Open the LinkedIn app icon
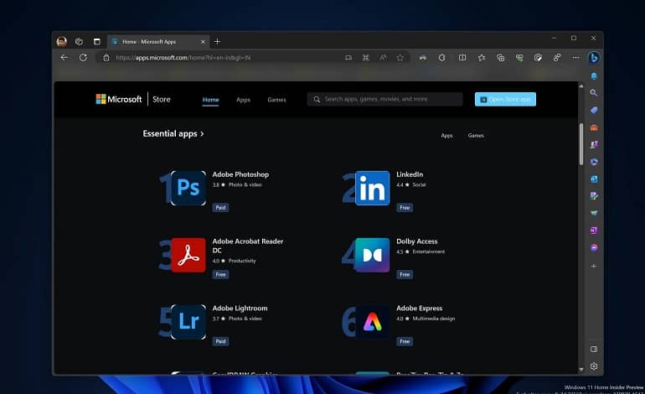 pyautogui.click(x=372, y=188)
